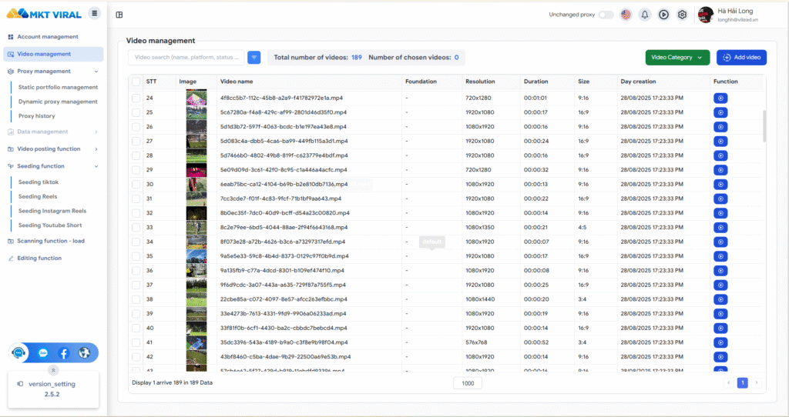Viewport: 789px width, 417px height.
Task: Click play function button for row 29
Action: 720,170
